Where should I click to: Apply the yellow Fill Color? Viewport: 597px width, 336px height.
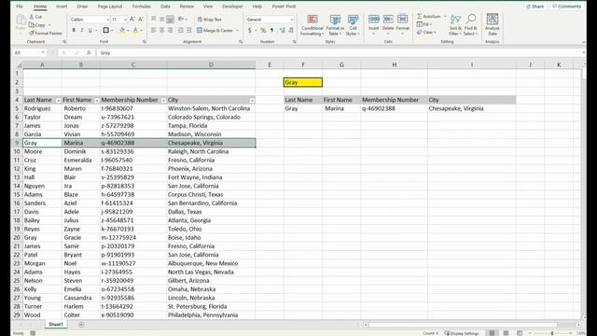point(122,30)
